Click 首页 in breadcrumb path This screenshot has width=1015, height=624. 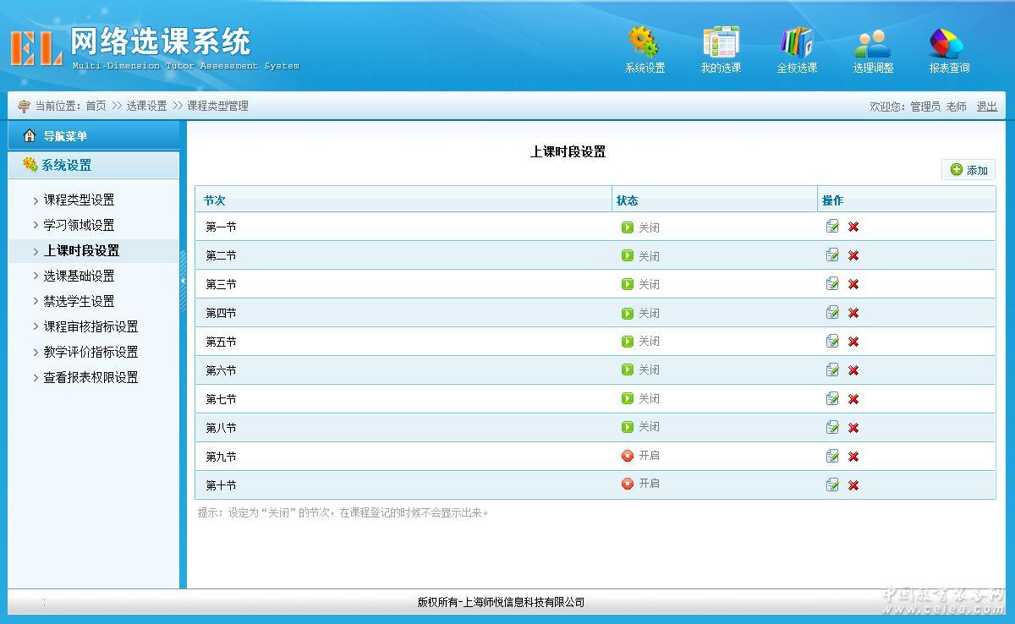click(x=96, y=107)
